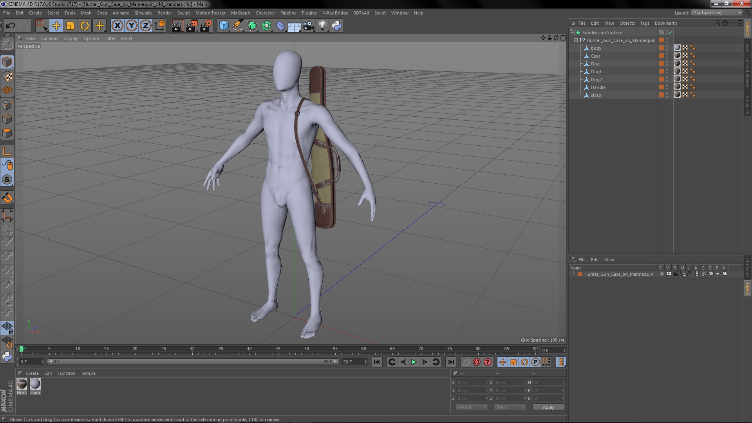Open the spline Pen tool icon
This screenshot has height=423, width=752.
click(x=238, y=26)
